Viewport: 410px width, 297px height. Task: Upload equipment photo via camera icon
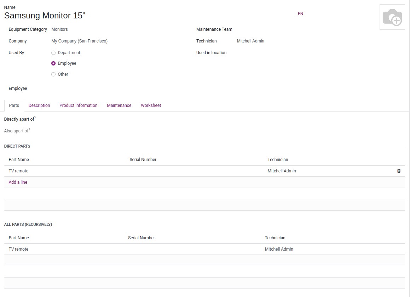(392, 17)
